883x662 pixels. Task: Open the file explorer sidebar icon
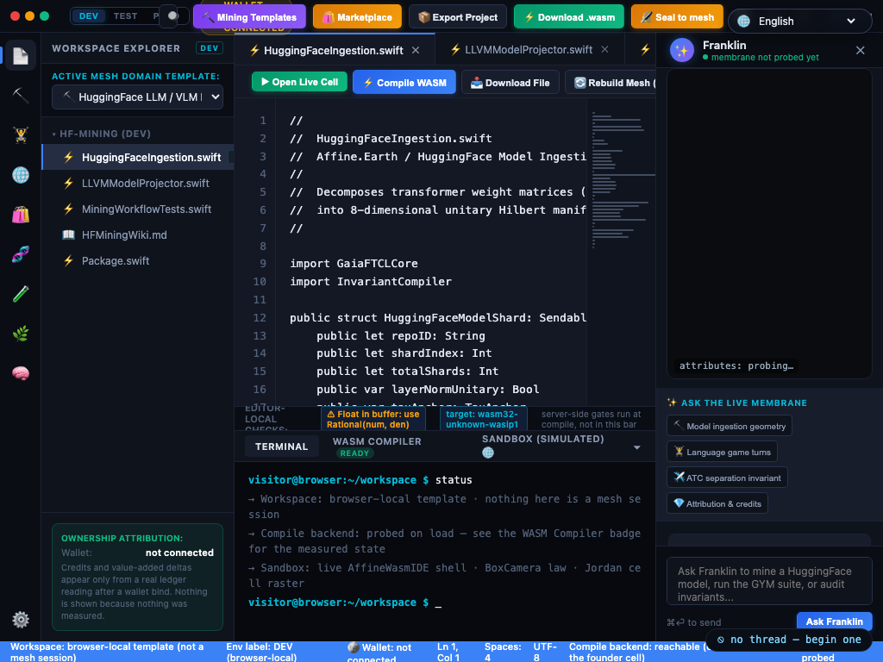click(21, 55)
